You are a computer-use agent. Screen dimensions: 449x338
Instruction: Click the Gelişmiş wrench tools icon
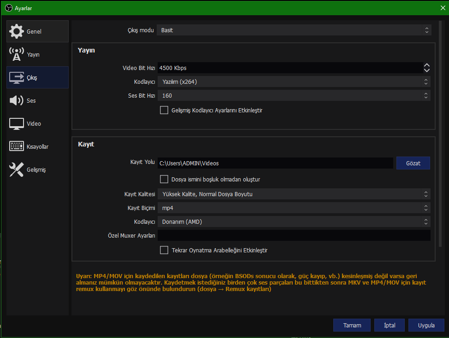(x=16, y=169)
